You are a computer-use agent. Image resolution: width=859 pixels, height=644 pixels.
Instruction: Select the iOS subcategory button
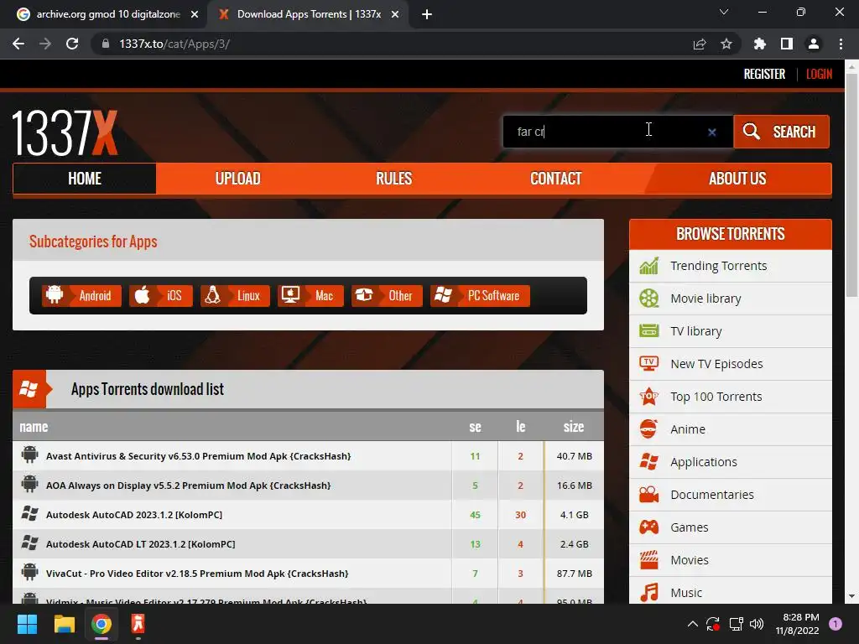[161, 296]
